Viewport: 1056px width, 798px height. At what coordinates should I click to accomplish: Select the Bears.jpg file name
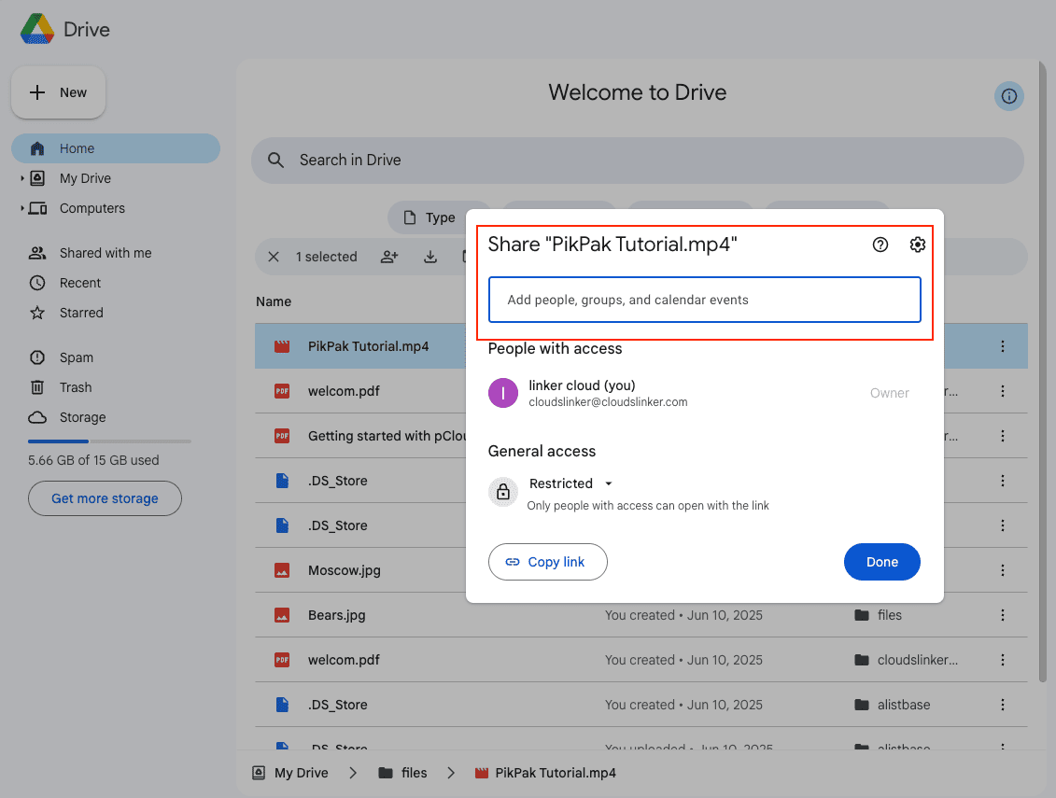click(337, 615)
